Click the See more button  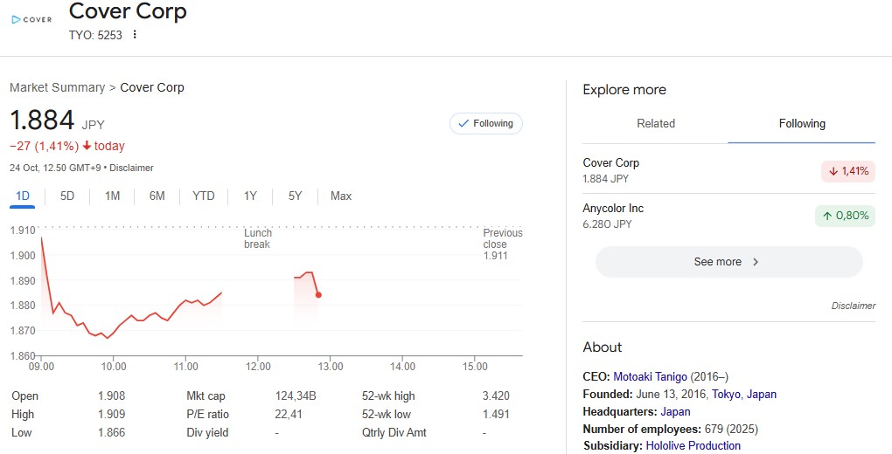pyautogui.click(x=728, y=262)
